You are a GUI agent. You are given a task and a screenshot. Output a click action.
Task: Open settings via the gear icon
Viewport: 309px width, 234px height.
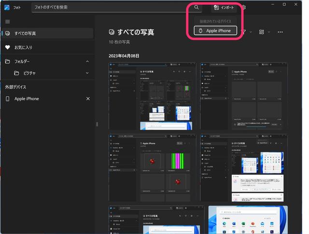(244, 7)
